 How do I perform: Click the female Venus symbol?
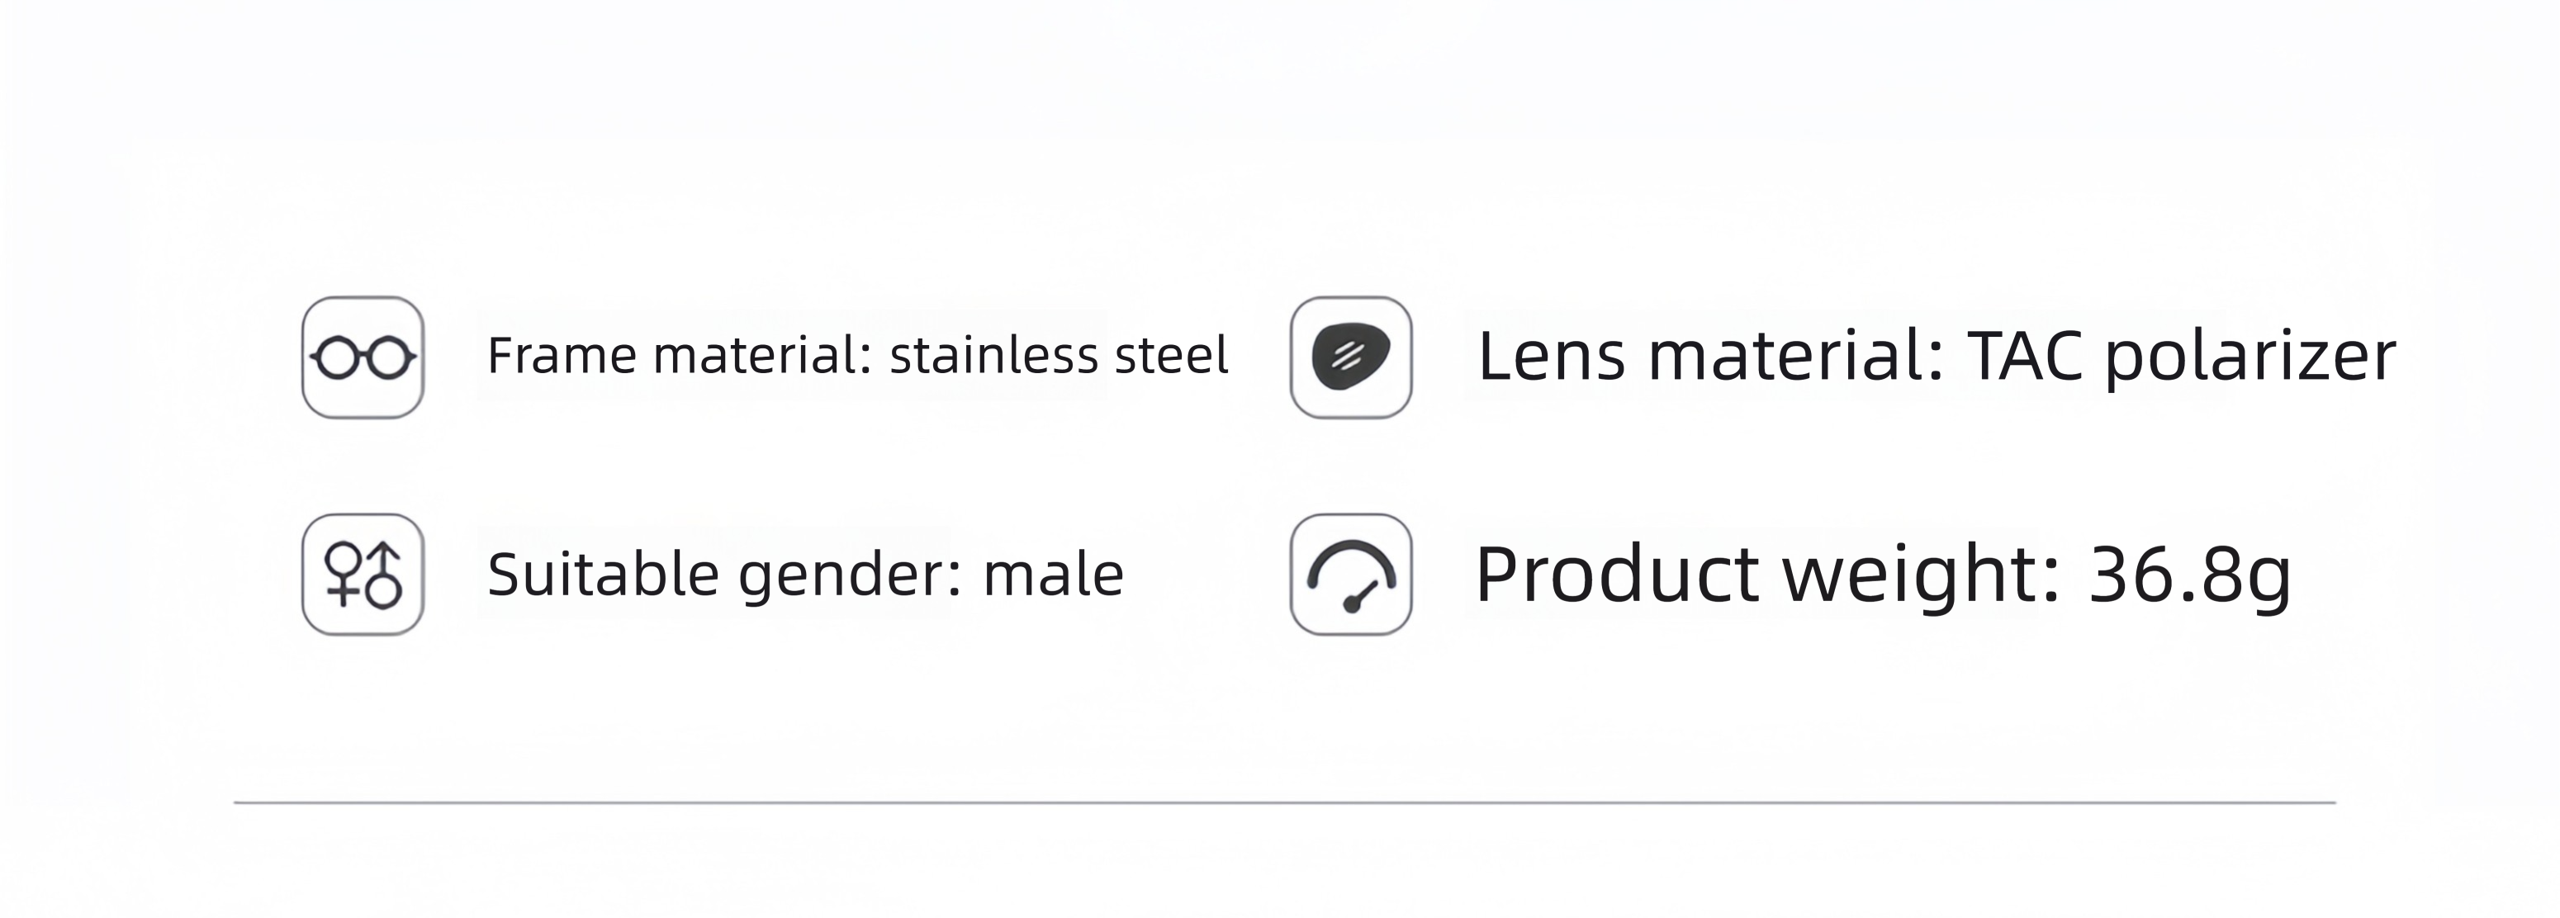343,575
